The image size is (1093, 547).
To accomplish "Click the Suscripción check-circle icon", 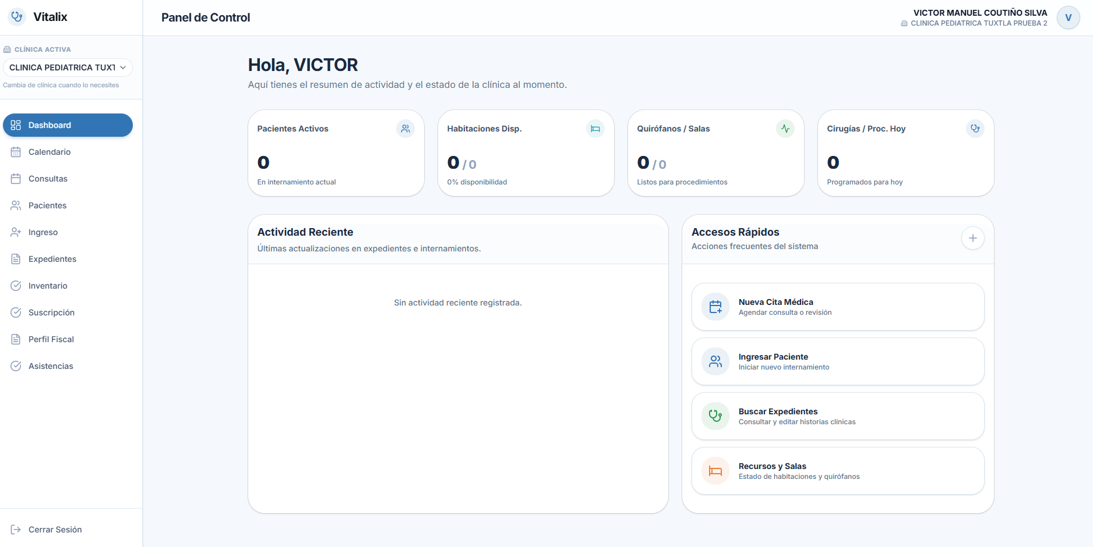I will click(x=16, y=312).
